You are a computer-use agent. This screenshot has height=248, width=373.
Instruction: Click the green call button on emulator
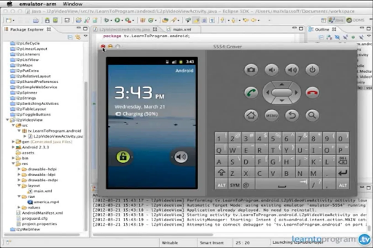point(251,93)
